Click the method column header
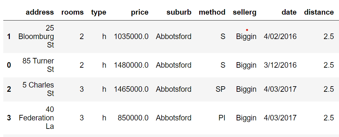This screenshot has height=137, width=339. click(212, 12)
